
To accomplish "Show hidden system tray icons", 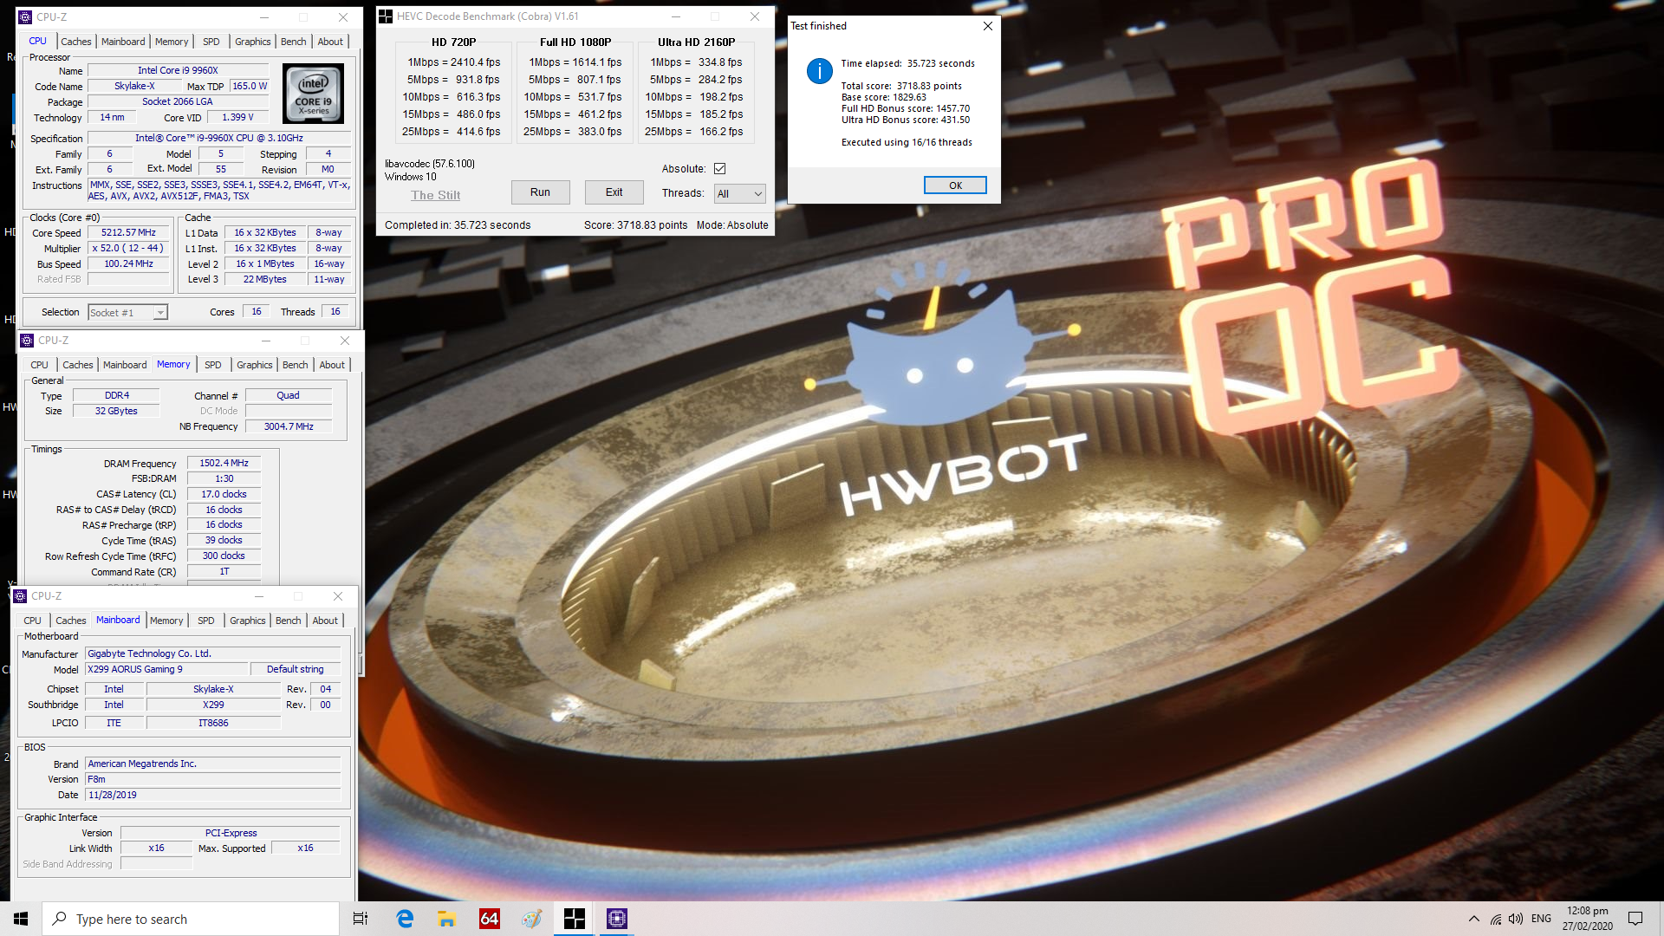I will (1474, 919).
